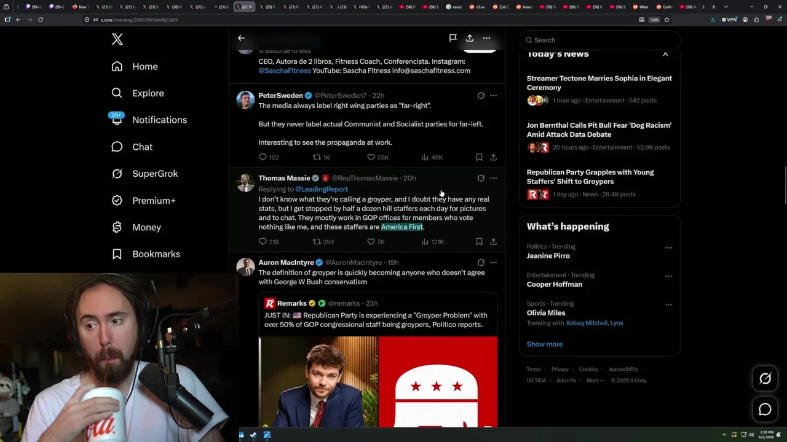This screenshot has width=787, height=442.
Task: Open the Remarks quoted post image
Action: coord(378,382)
